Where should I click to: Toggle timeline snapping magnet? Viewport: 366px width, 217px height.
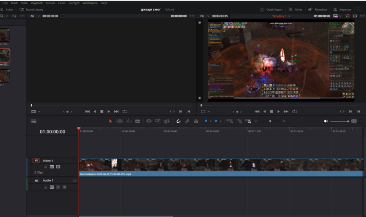click(x=178, y=121)
